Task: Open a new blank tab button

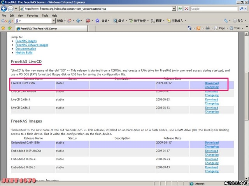Action: pos(91,29)
